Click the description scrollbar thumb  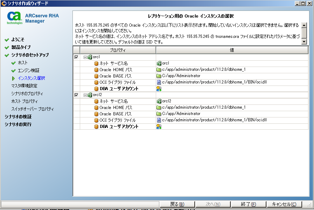point(304,33)
